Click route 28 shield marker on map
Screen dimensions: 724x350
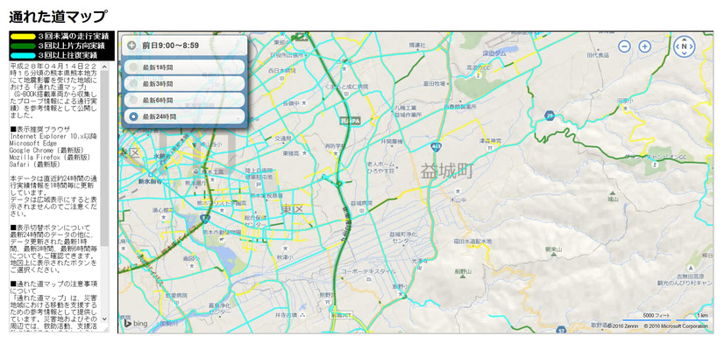[x=549, y=115]
